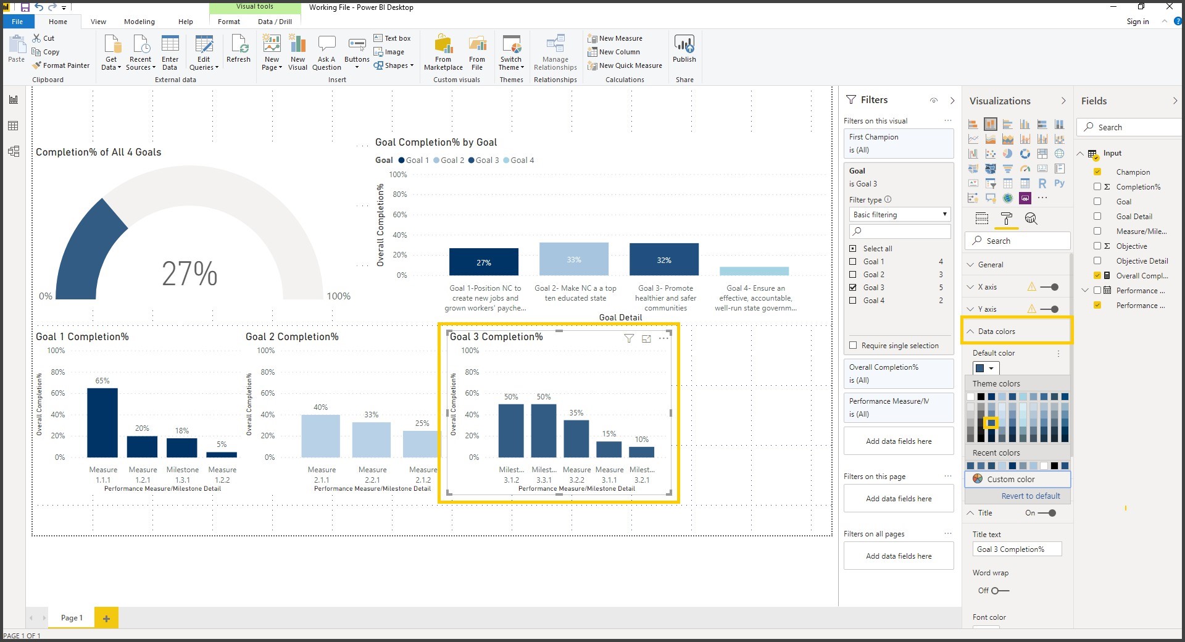
Task: Open the Basic filtering dropdown
Action: pos(899,215)
